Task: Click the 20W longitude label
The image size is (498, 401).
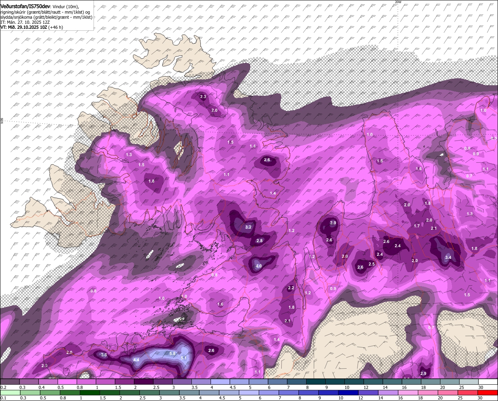Action: click(x=398, y=2)
